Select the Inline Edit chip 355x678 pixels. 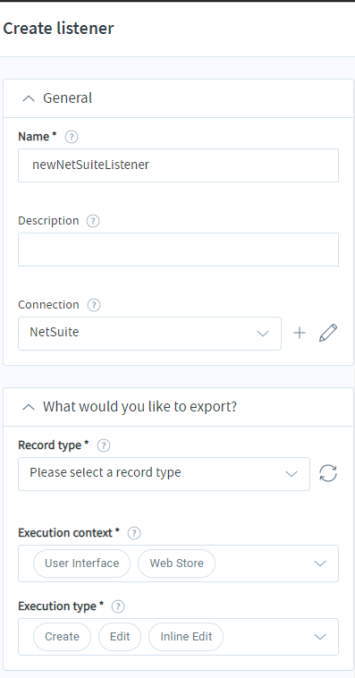click(x=186, y=637)
